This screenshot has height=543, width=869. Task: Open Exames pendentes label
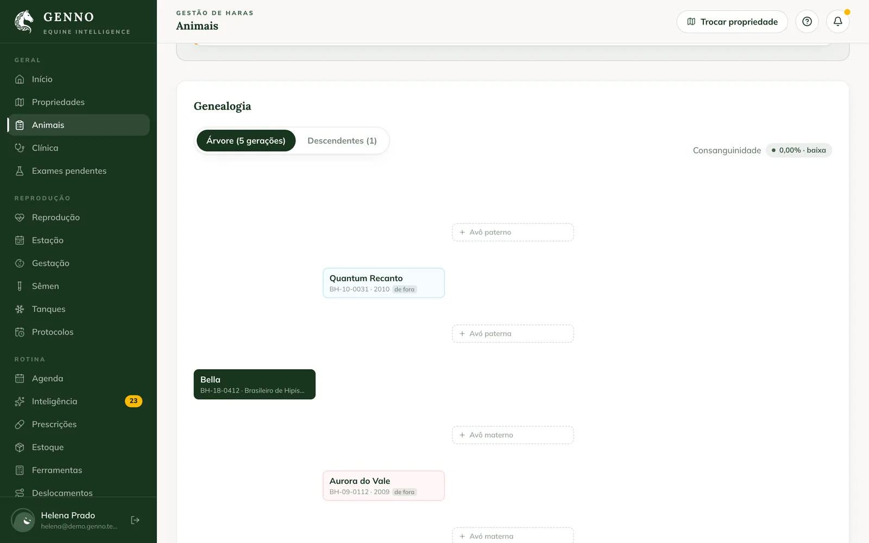(x=70, y=171)
